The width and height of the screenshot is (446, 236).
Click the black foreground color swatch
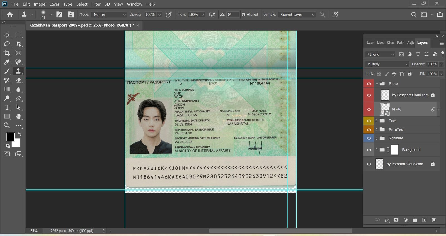coord(11,137)
